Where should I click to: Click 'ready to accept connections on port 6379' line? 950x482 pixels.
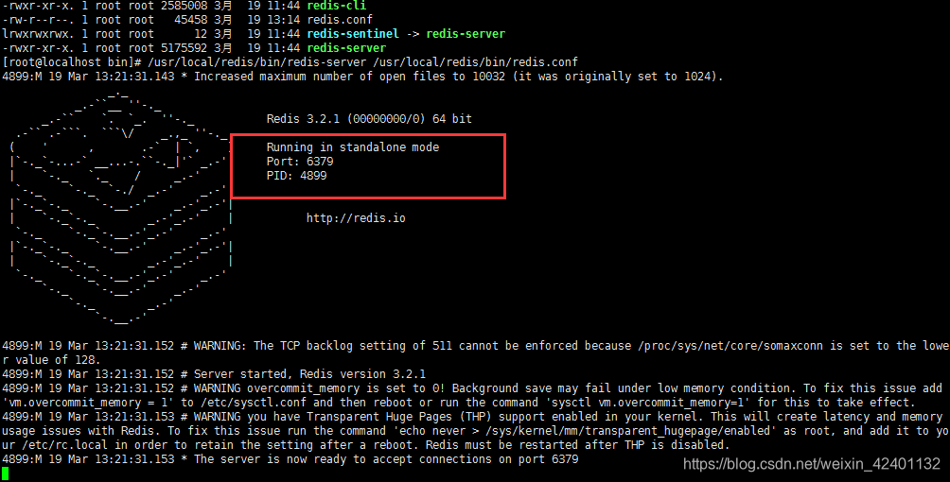click(290, 459)
